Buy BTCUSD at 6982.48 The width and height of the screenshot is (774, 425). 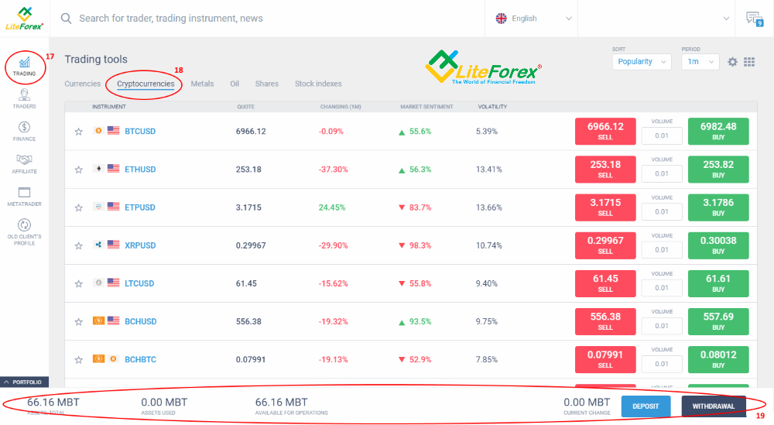(718, 132)
